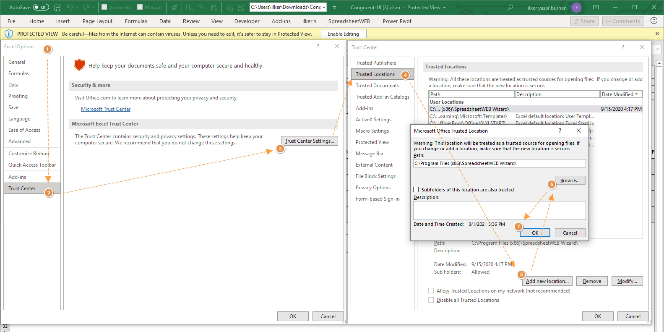Click the Modify location button
Viewport: 664px width, 332px height.
click(627, 281)
